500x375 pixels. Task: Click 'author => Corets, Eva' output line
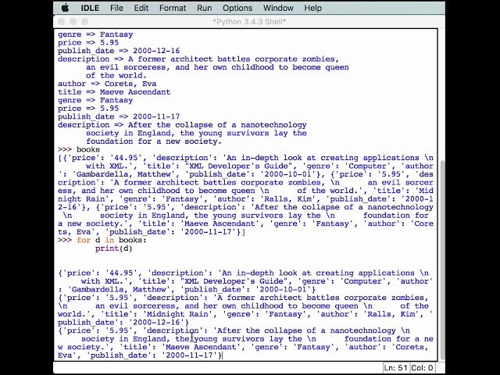click(107, 84)
